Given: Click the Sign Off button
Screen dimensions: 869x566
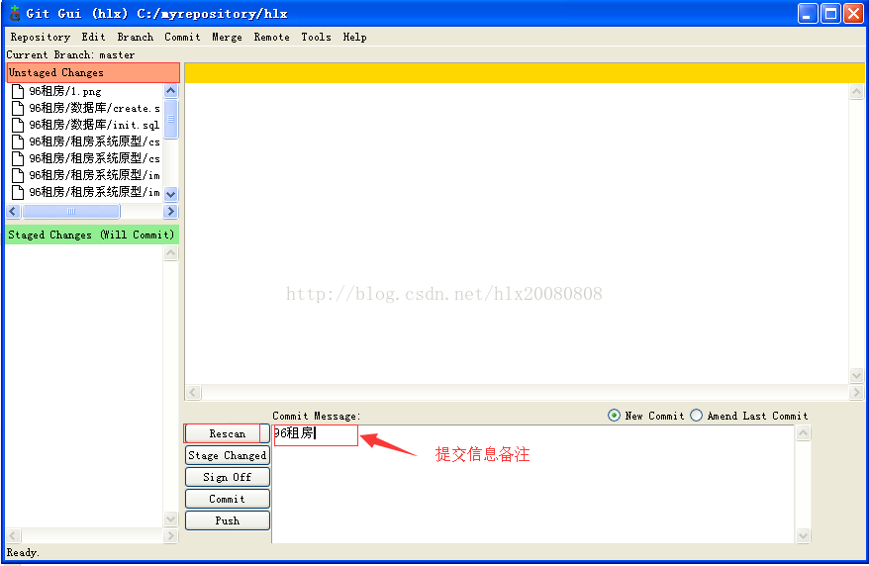Looking at the screenshot, I should (x=228, y=477).
